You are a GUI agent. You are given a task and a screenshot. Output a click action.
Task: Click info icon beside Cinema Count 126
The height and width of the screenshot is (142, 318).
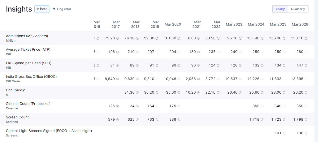[x=117, y=106]
